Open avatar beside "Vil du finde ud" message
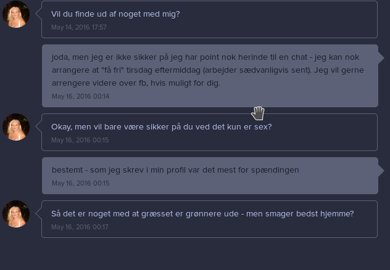Screen dimensions: 390x270 click(x=16, y=14)
